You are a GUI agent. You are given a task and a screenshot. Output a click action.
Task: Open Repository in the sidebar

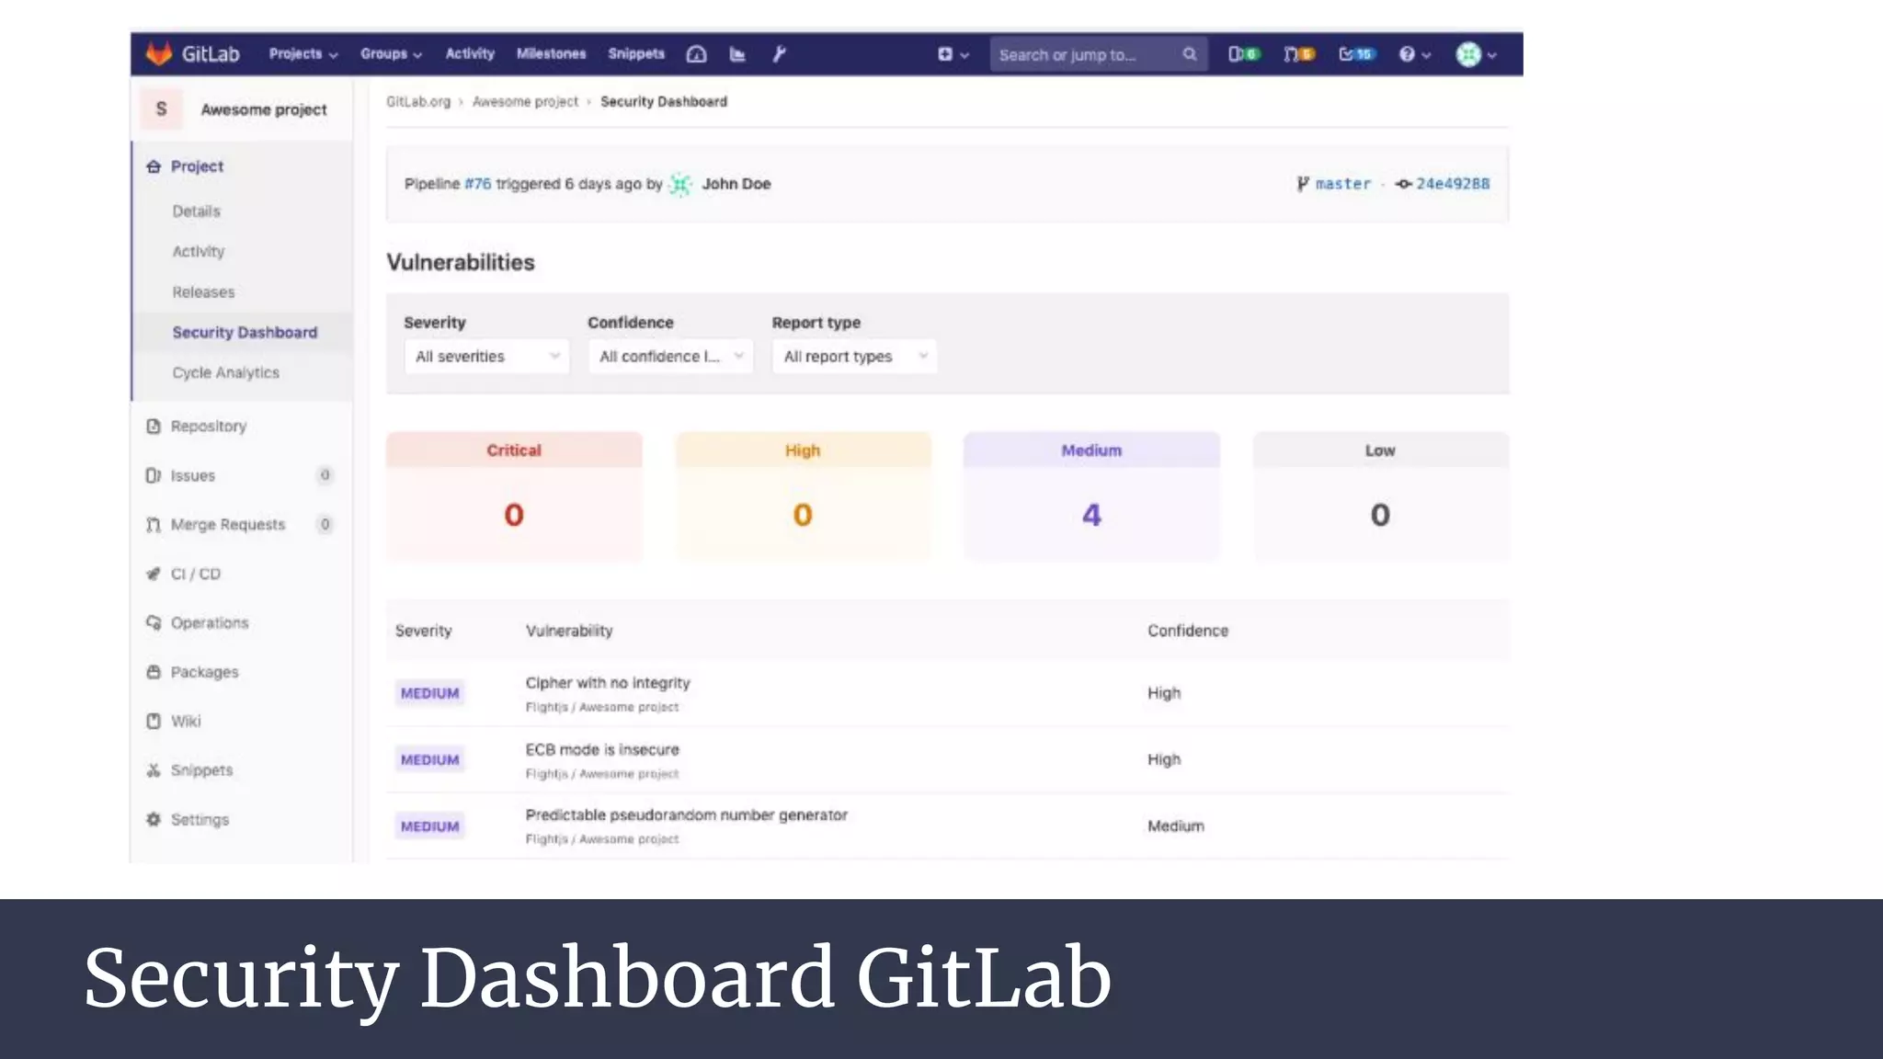[209, 427]
